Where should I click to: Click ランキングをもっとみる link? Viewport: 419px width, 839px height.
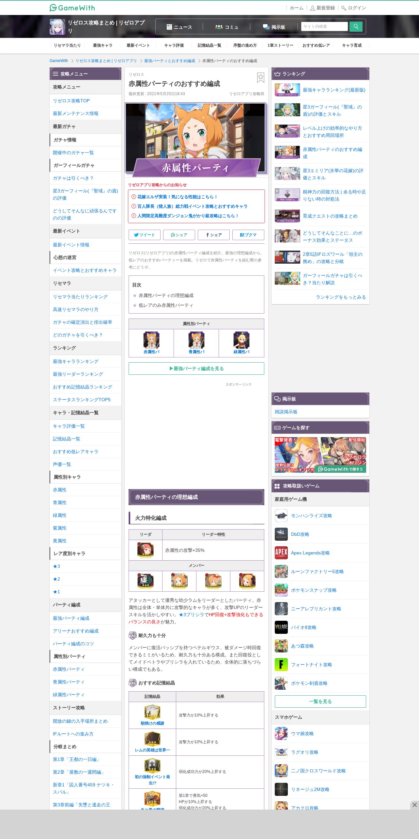coord(341,297)
